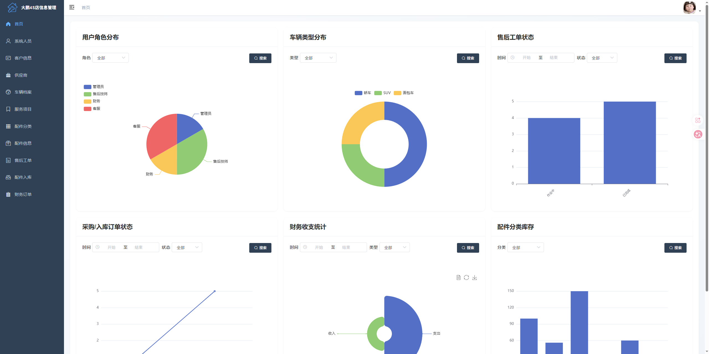This screenshot has height=354, width=709.
Task: Click 搜索 button in 售后工单状态
Action: click(x=675, y=58)
